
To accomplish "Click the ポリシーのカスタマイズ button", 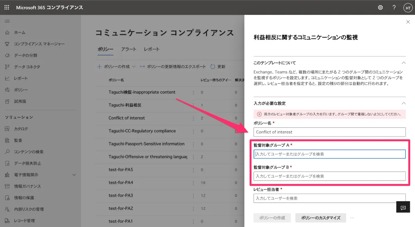I will coord(321,218).
